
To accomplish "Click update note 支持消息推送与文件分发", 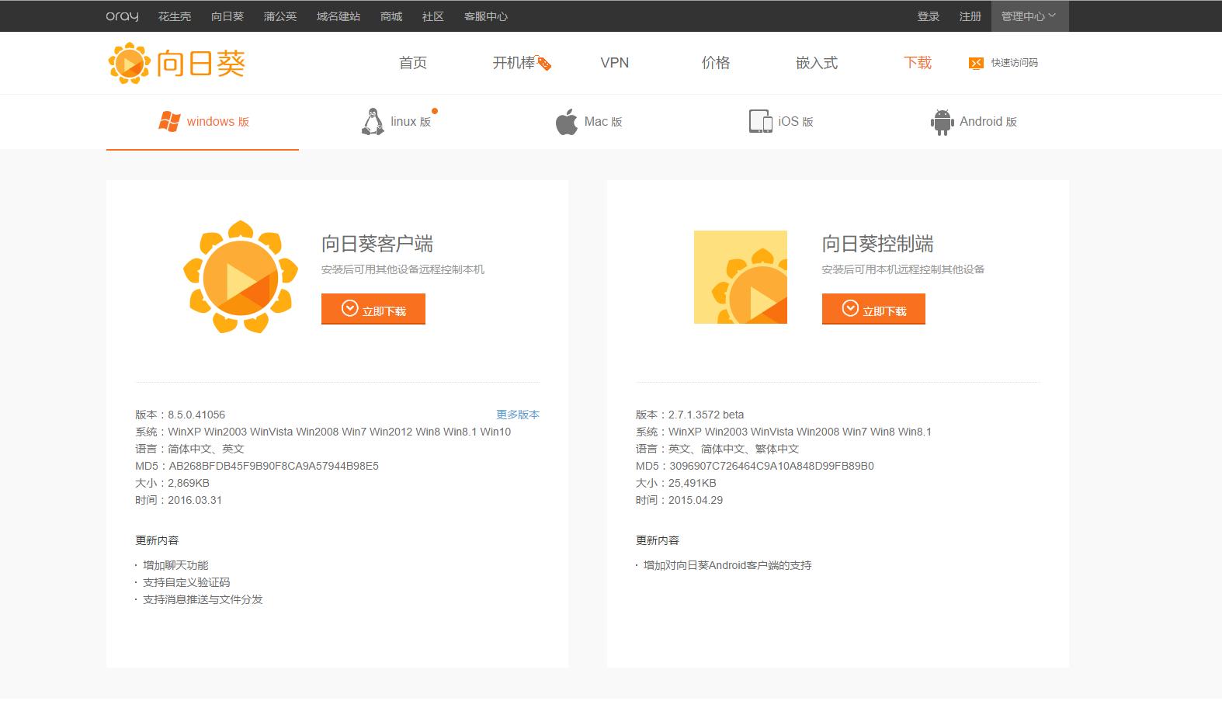I will coord(203,599).
